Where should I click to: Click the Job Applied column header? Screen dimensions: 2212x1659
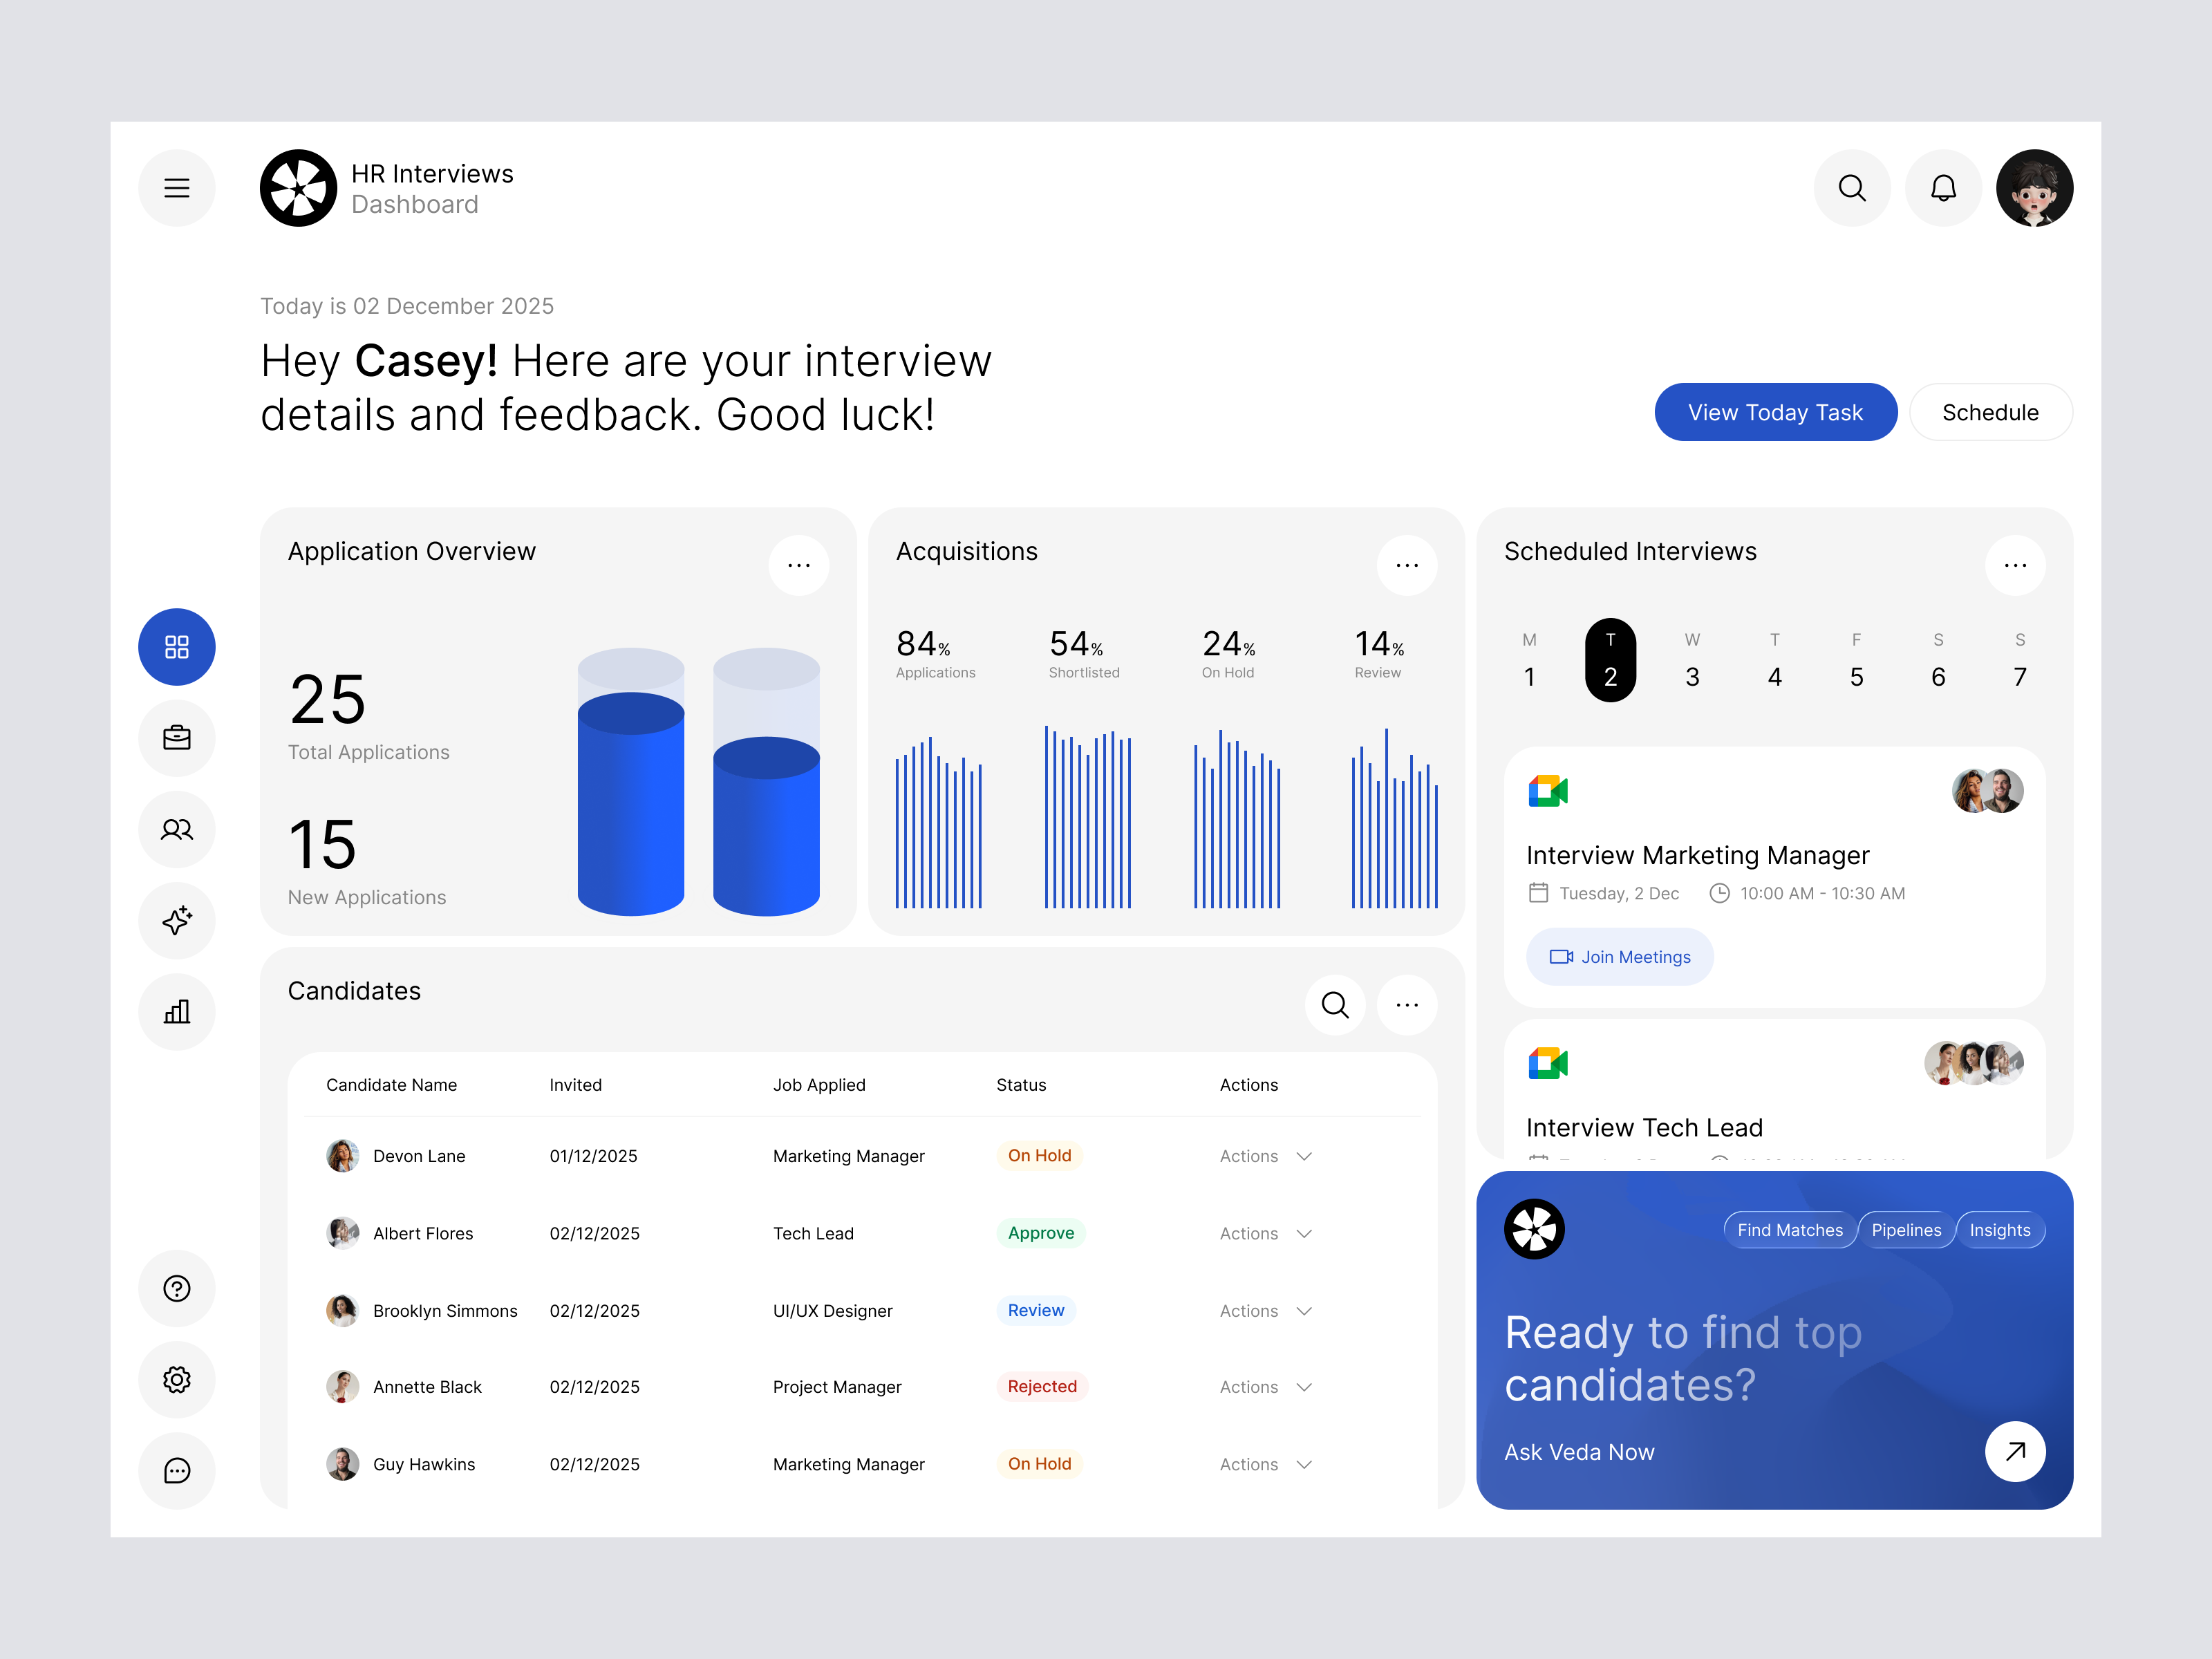819,1085
